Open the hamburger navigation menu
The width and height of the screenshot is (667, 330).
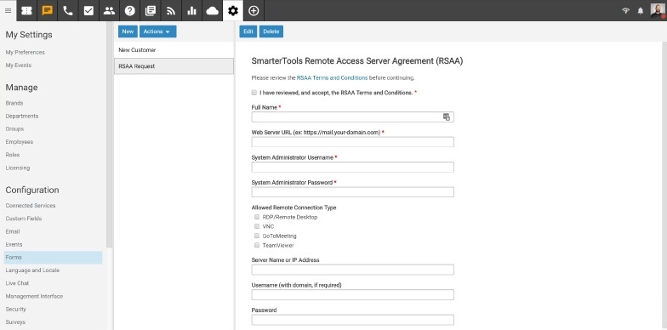[x=9, y=10]
